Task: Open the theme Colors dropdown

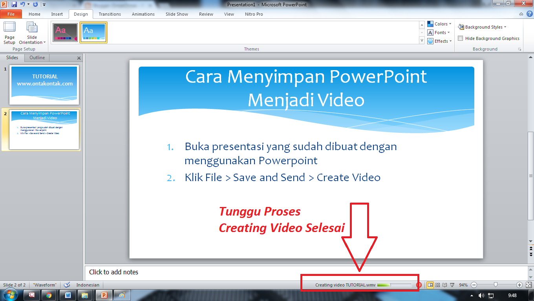Action: click(x=439, y=24)
